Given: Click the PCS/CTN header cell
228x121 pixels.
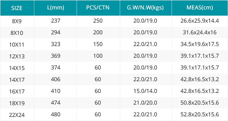Looking at the screenshot, I should [x=98, y=8].
